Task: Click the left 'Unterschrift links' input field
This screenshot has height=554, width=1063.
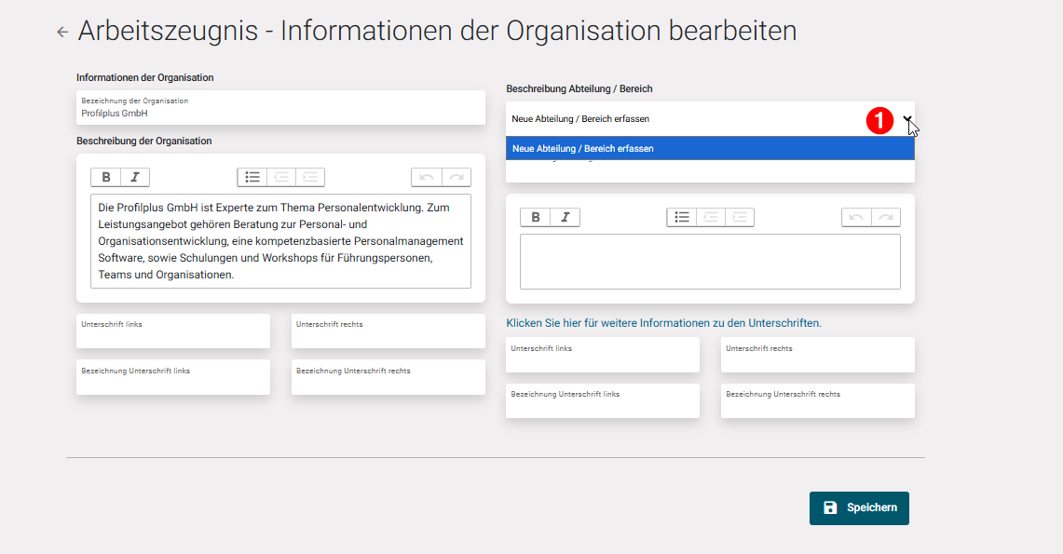Action: [x=172, y=331]
